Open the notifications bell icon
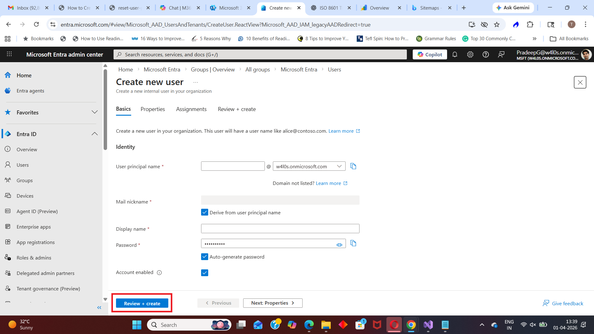Image resolution: width=594 pixels, height=334 pixels. 454,55
